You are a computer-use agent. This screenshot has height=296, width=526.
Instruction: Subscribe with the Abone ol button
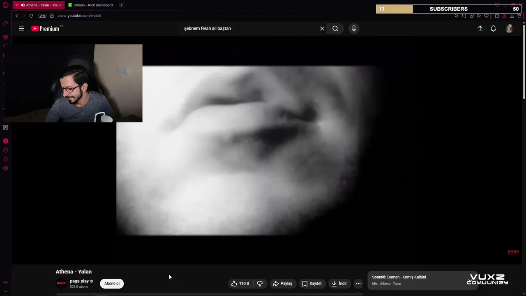112,283
